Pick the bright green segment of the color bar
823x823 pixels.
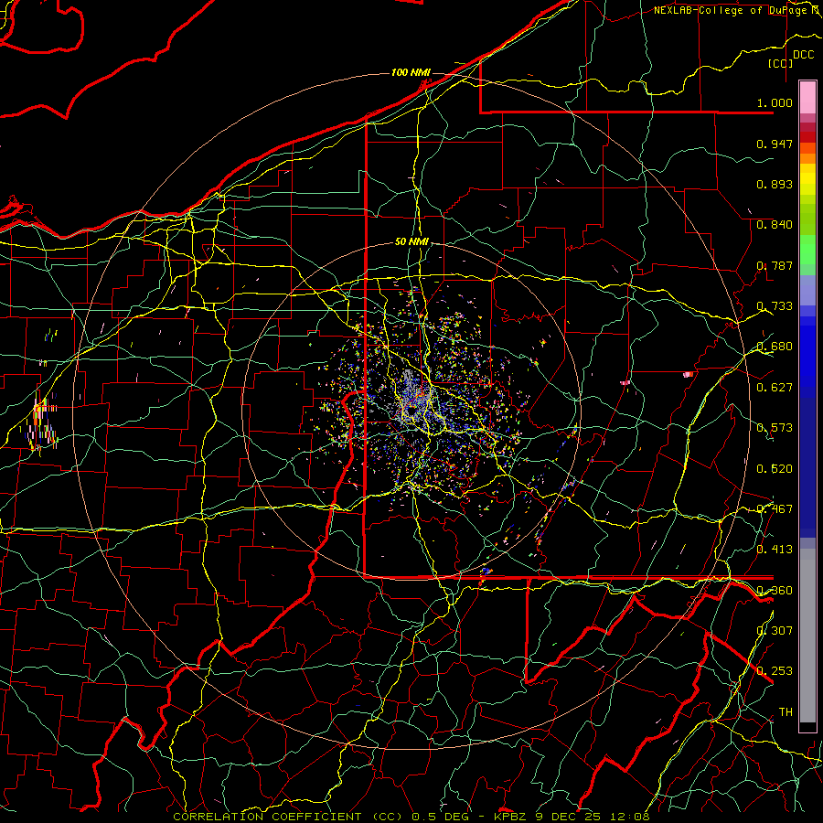(x=807, y=250)
